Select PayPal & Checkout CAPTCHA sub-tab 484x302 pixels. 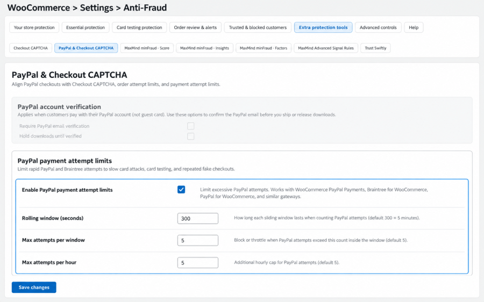[x=86, y=48]
